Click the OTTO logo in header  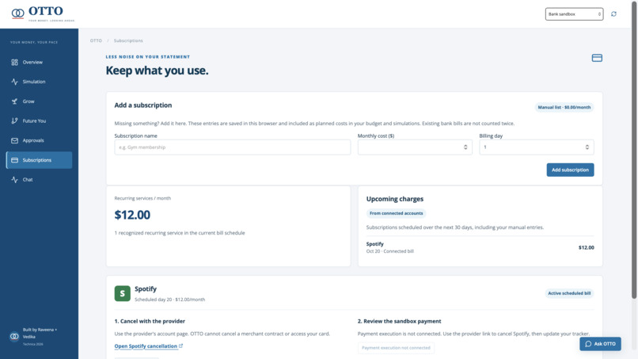click(x=43, y=13)
